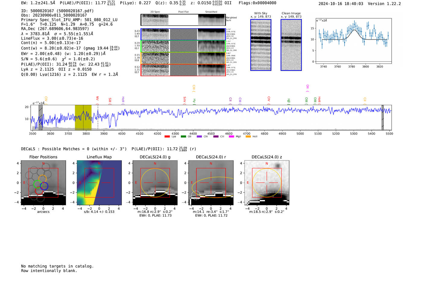422x287 pixels.
Task: Click the blue fiber circle in Fiber Positions
Action: (44, 186)
